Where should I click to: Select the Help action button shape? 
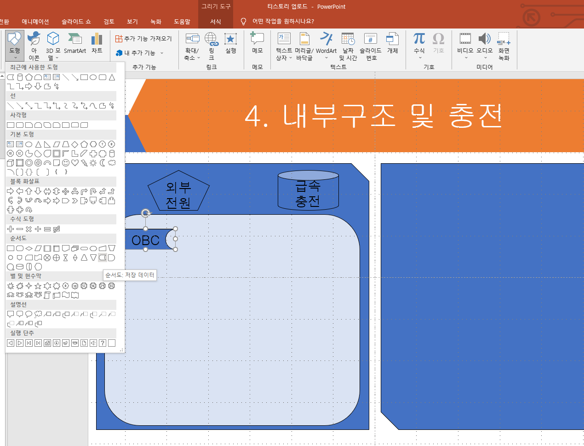click(x=103, y=343)
